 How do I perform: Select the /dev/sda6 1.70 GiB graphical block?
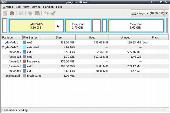[78, 26]
